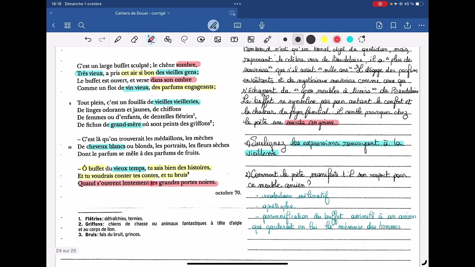
Task: Tap the 18:18 clock in status bar
Action: (56, 4)
